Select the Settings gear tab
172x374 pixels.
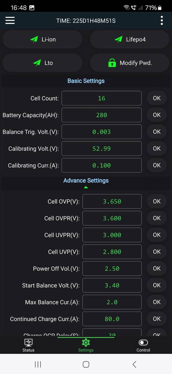point(86,345)
